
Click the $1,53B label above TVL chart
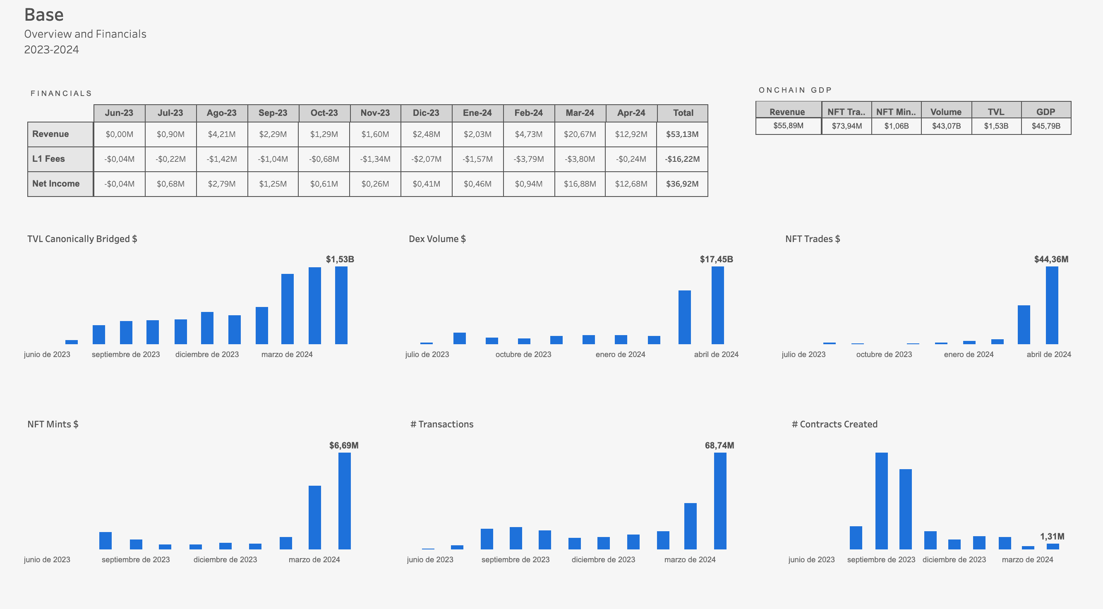pyautogui.click(x=340, y=259)
